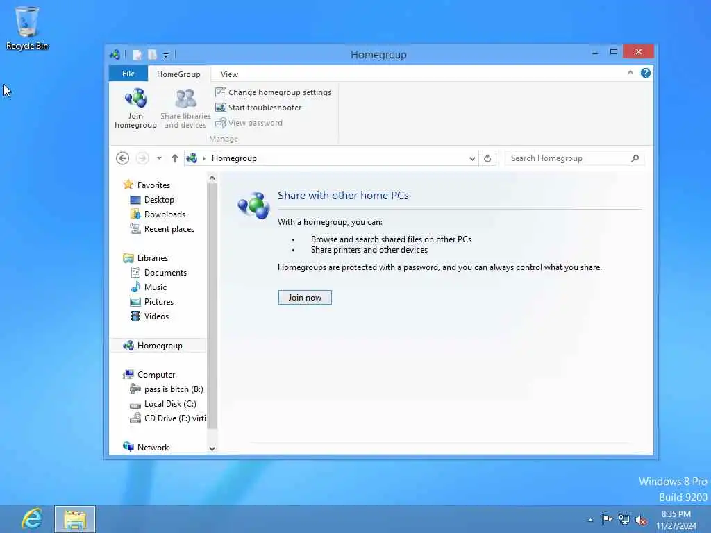Select Computer in the navigation pane
Viewport: 711px width, 533px height.
pyautogui.click(x=156, y=375)
